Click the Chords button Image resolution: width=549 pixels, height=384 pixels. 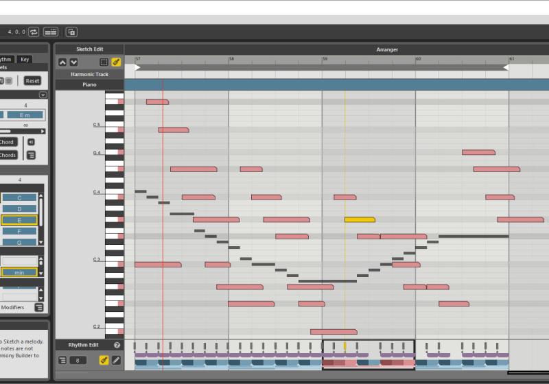pyautogui.click(x=8, y=155)
